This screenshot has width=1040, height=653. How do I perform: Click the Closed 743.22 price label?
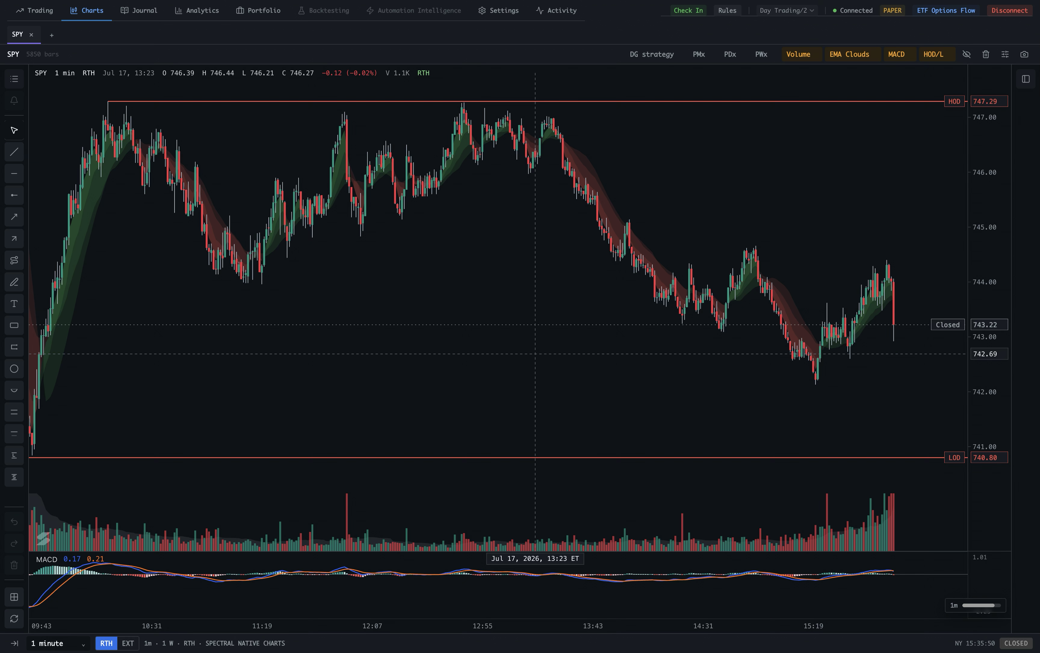pyautogui.click(x=989, y=325)
